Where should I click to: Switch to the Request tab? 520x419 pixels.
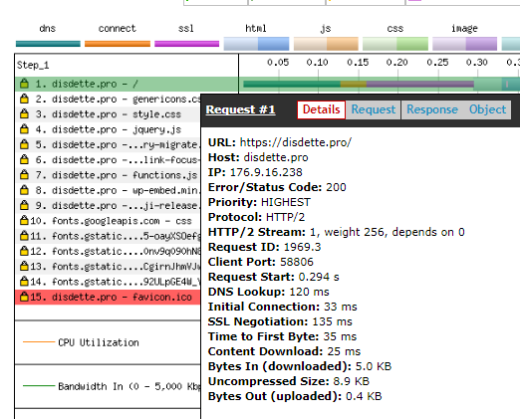(374, 109)
